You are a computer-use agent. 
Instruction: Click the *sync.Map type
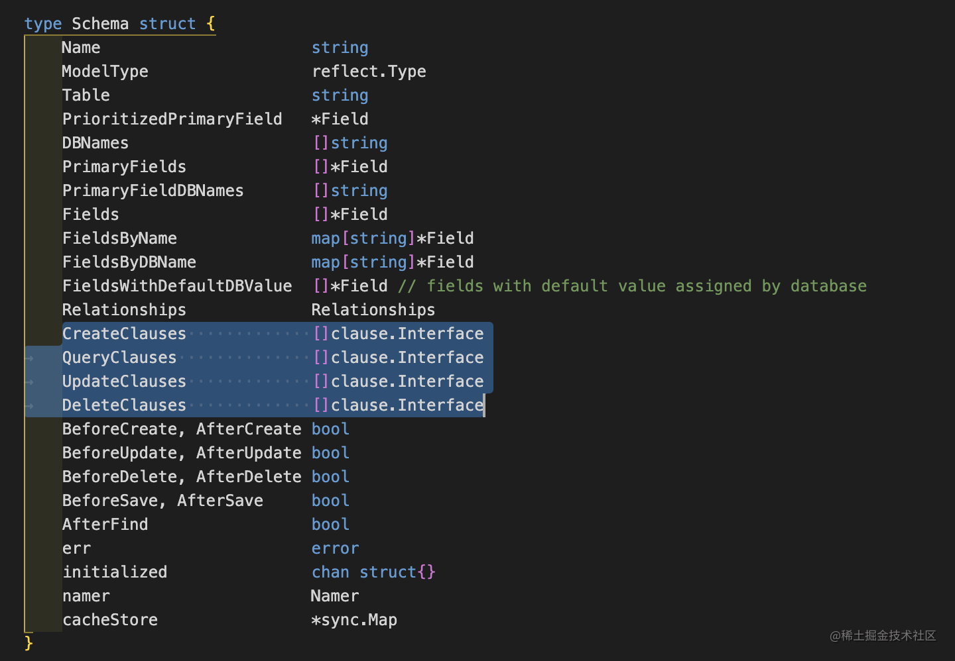coord(354,620)
